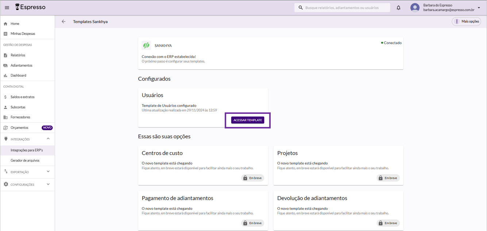Click Em breve in Projetos card
Screen dimensions: 487x231
[388, 178]
